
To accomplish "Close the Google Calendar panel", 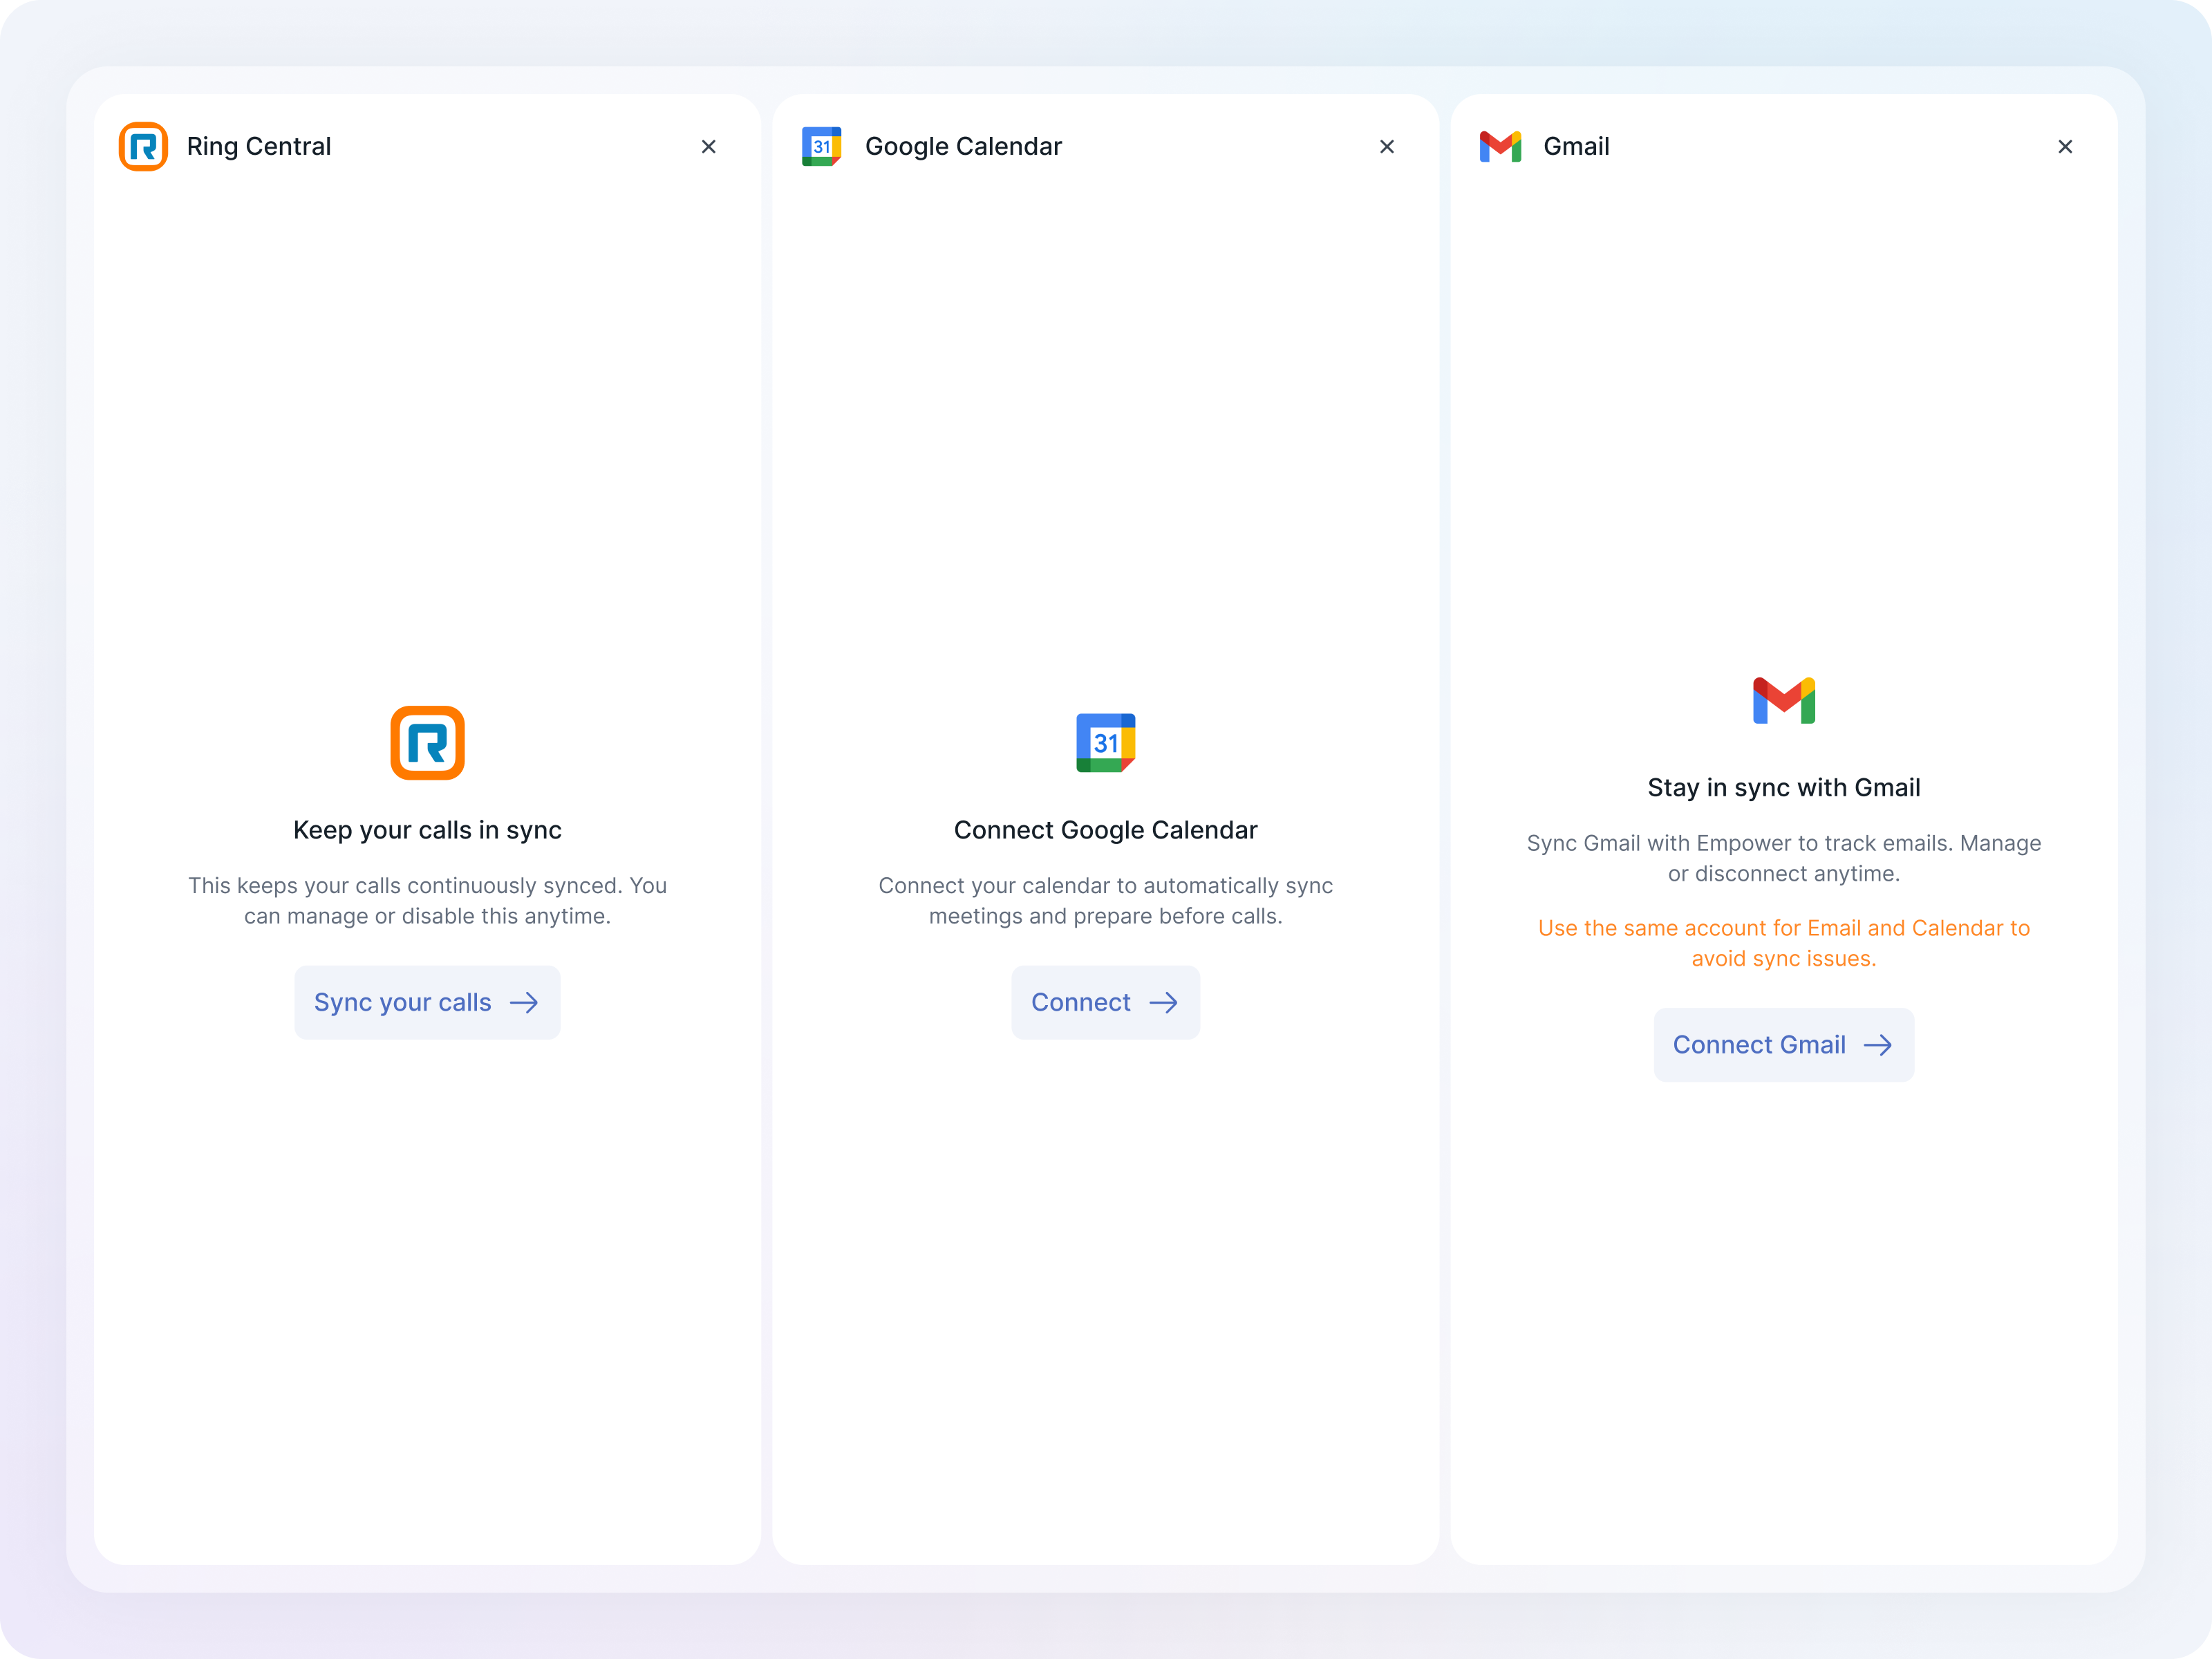I will point(1387,147).
